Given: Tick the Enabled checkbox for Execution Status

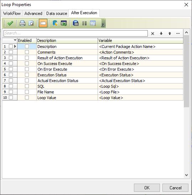Looking at the screenshot, I should point(27,75).
